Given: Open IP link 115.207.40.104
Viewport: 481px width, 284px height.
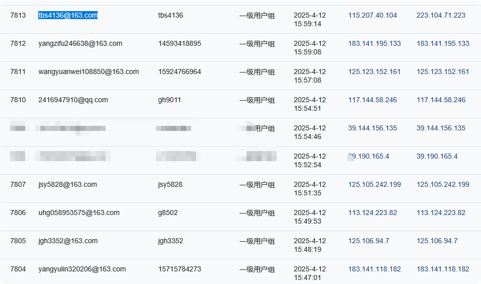Looking at the screenshot, I should point(372,15).
